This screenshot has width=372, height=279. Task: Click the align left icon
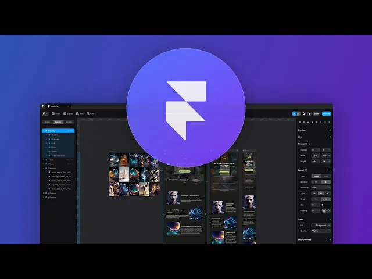point(300,122)
